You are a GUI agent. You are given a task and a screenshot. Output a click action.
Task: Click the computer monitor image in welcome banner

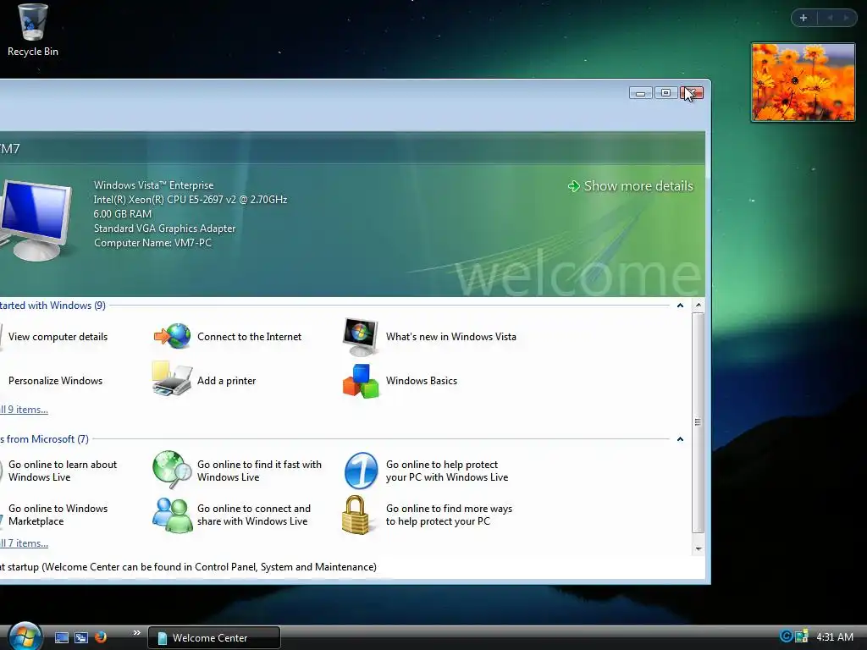[x=36, y=220]
